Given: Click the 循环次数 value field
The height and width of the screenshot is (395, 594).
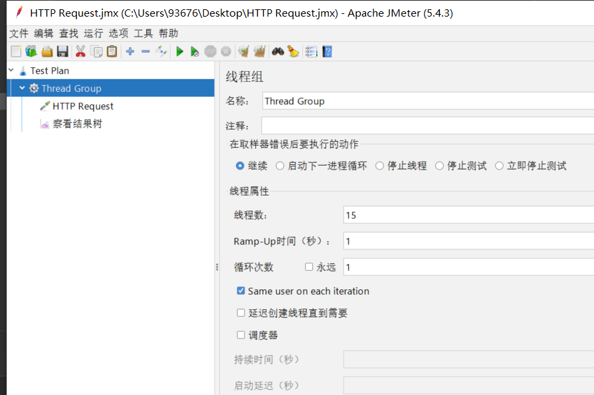Looking at the screenshot, I should click(x=468, y=267).
